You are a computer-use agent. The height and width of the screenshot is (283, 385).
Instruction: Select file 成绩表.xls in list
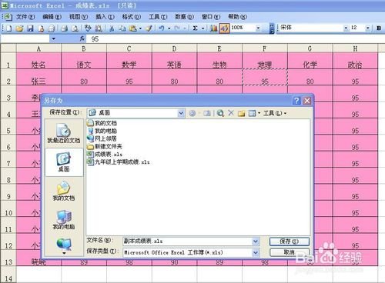(105, 155)
